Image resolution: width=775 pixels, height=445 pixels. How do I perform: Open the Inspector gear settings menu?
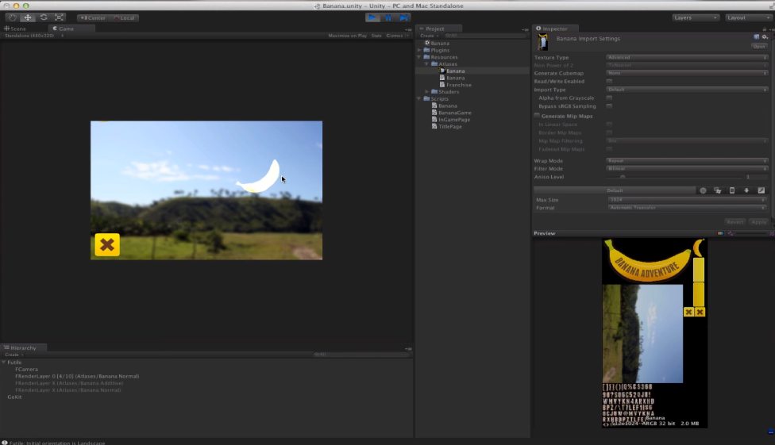coord(765,37)
